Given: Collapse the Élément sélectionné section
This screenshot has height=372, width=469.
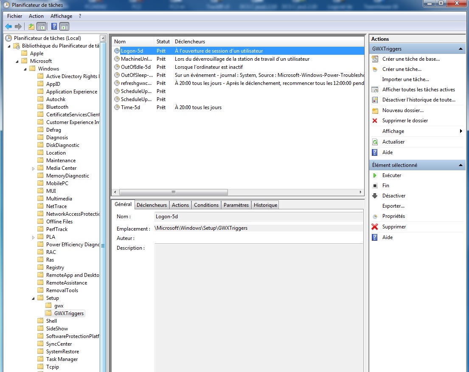Looking at the screenshot, I should coord(461,165).
